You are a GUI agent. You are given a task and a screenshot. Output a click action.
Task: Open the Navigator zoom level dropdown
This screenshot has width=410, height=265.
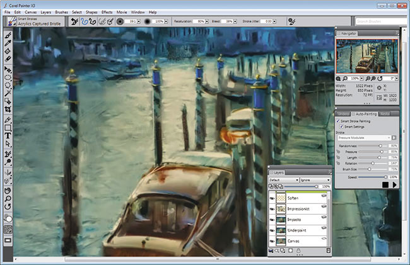[x=361, y=78]
